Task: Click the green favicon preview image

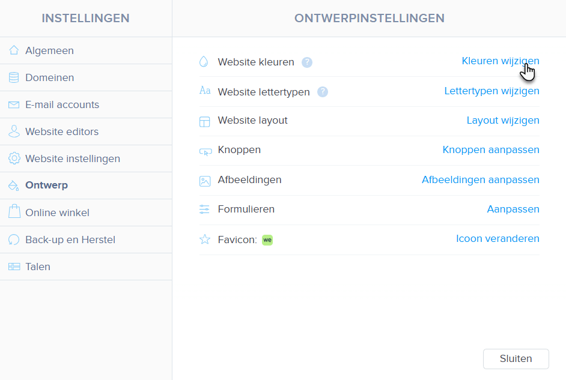Action: pyautogui.click(x=267, y=240)
